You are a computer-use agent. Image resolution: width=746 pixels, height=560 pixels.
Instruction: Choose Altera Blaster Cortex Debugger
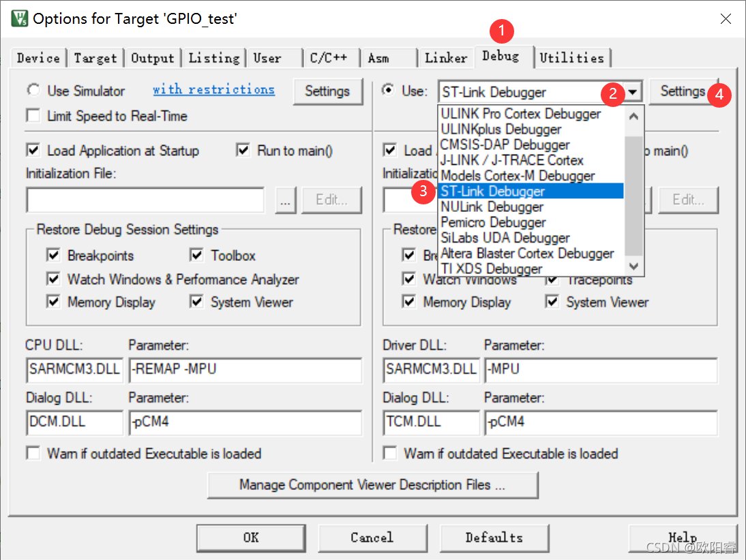point(531,253)
